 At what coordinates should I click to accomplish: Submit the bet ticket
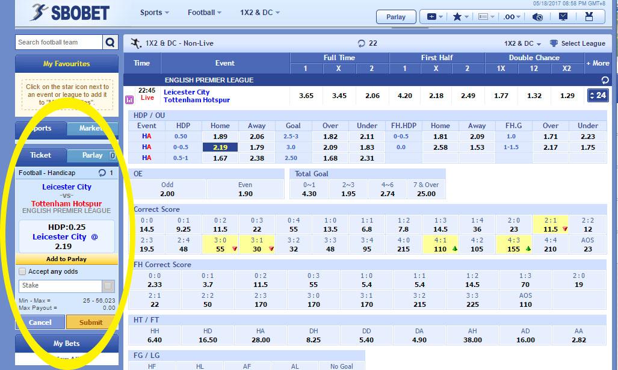click(x=91, y=322)
